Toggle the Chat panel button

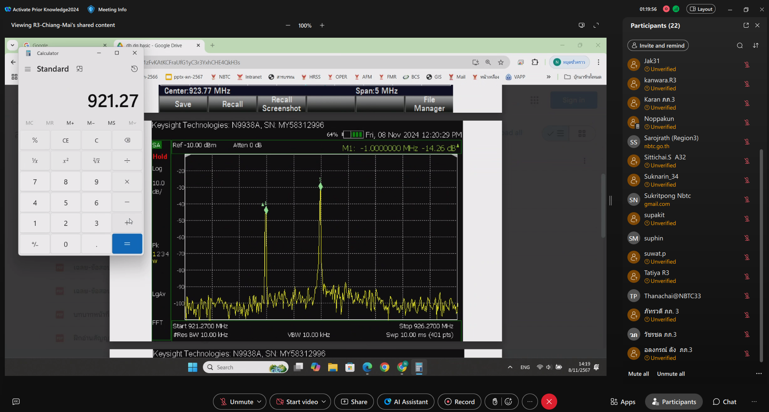pos(724,402)
